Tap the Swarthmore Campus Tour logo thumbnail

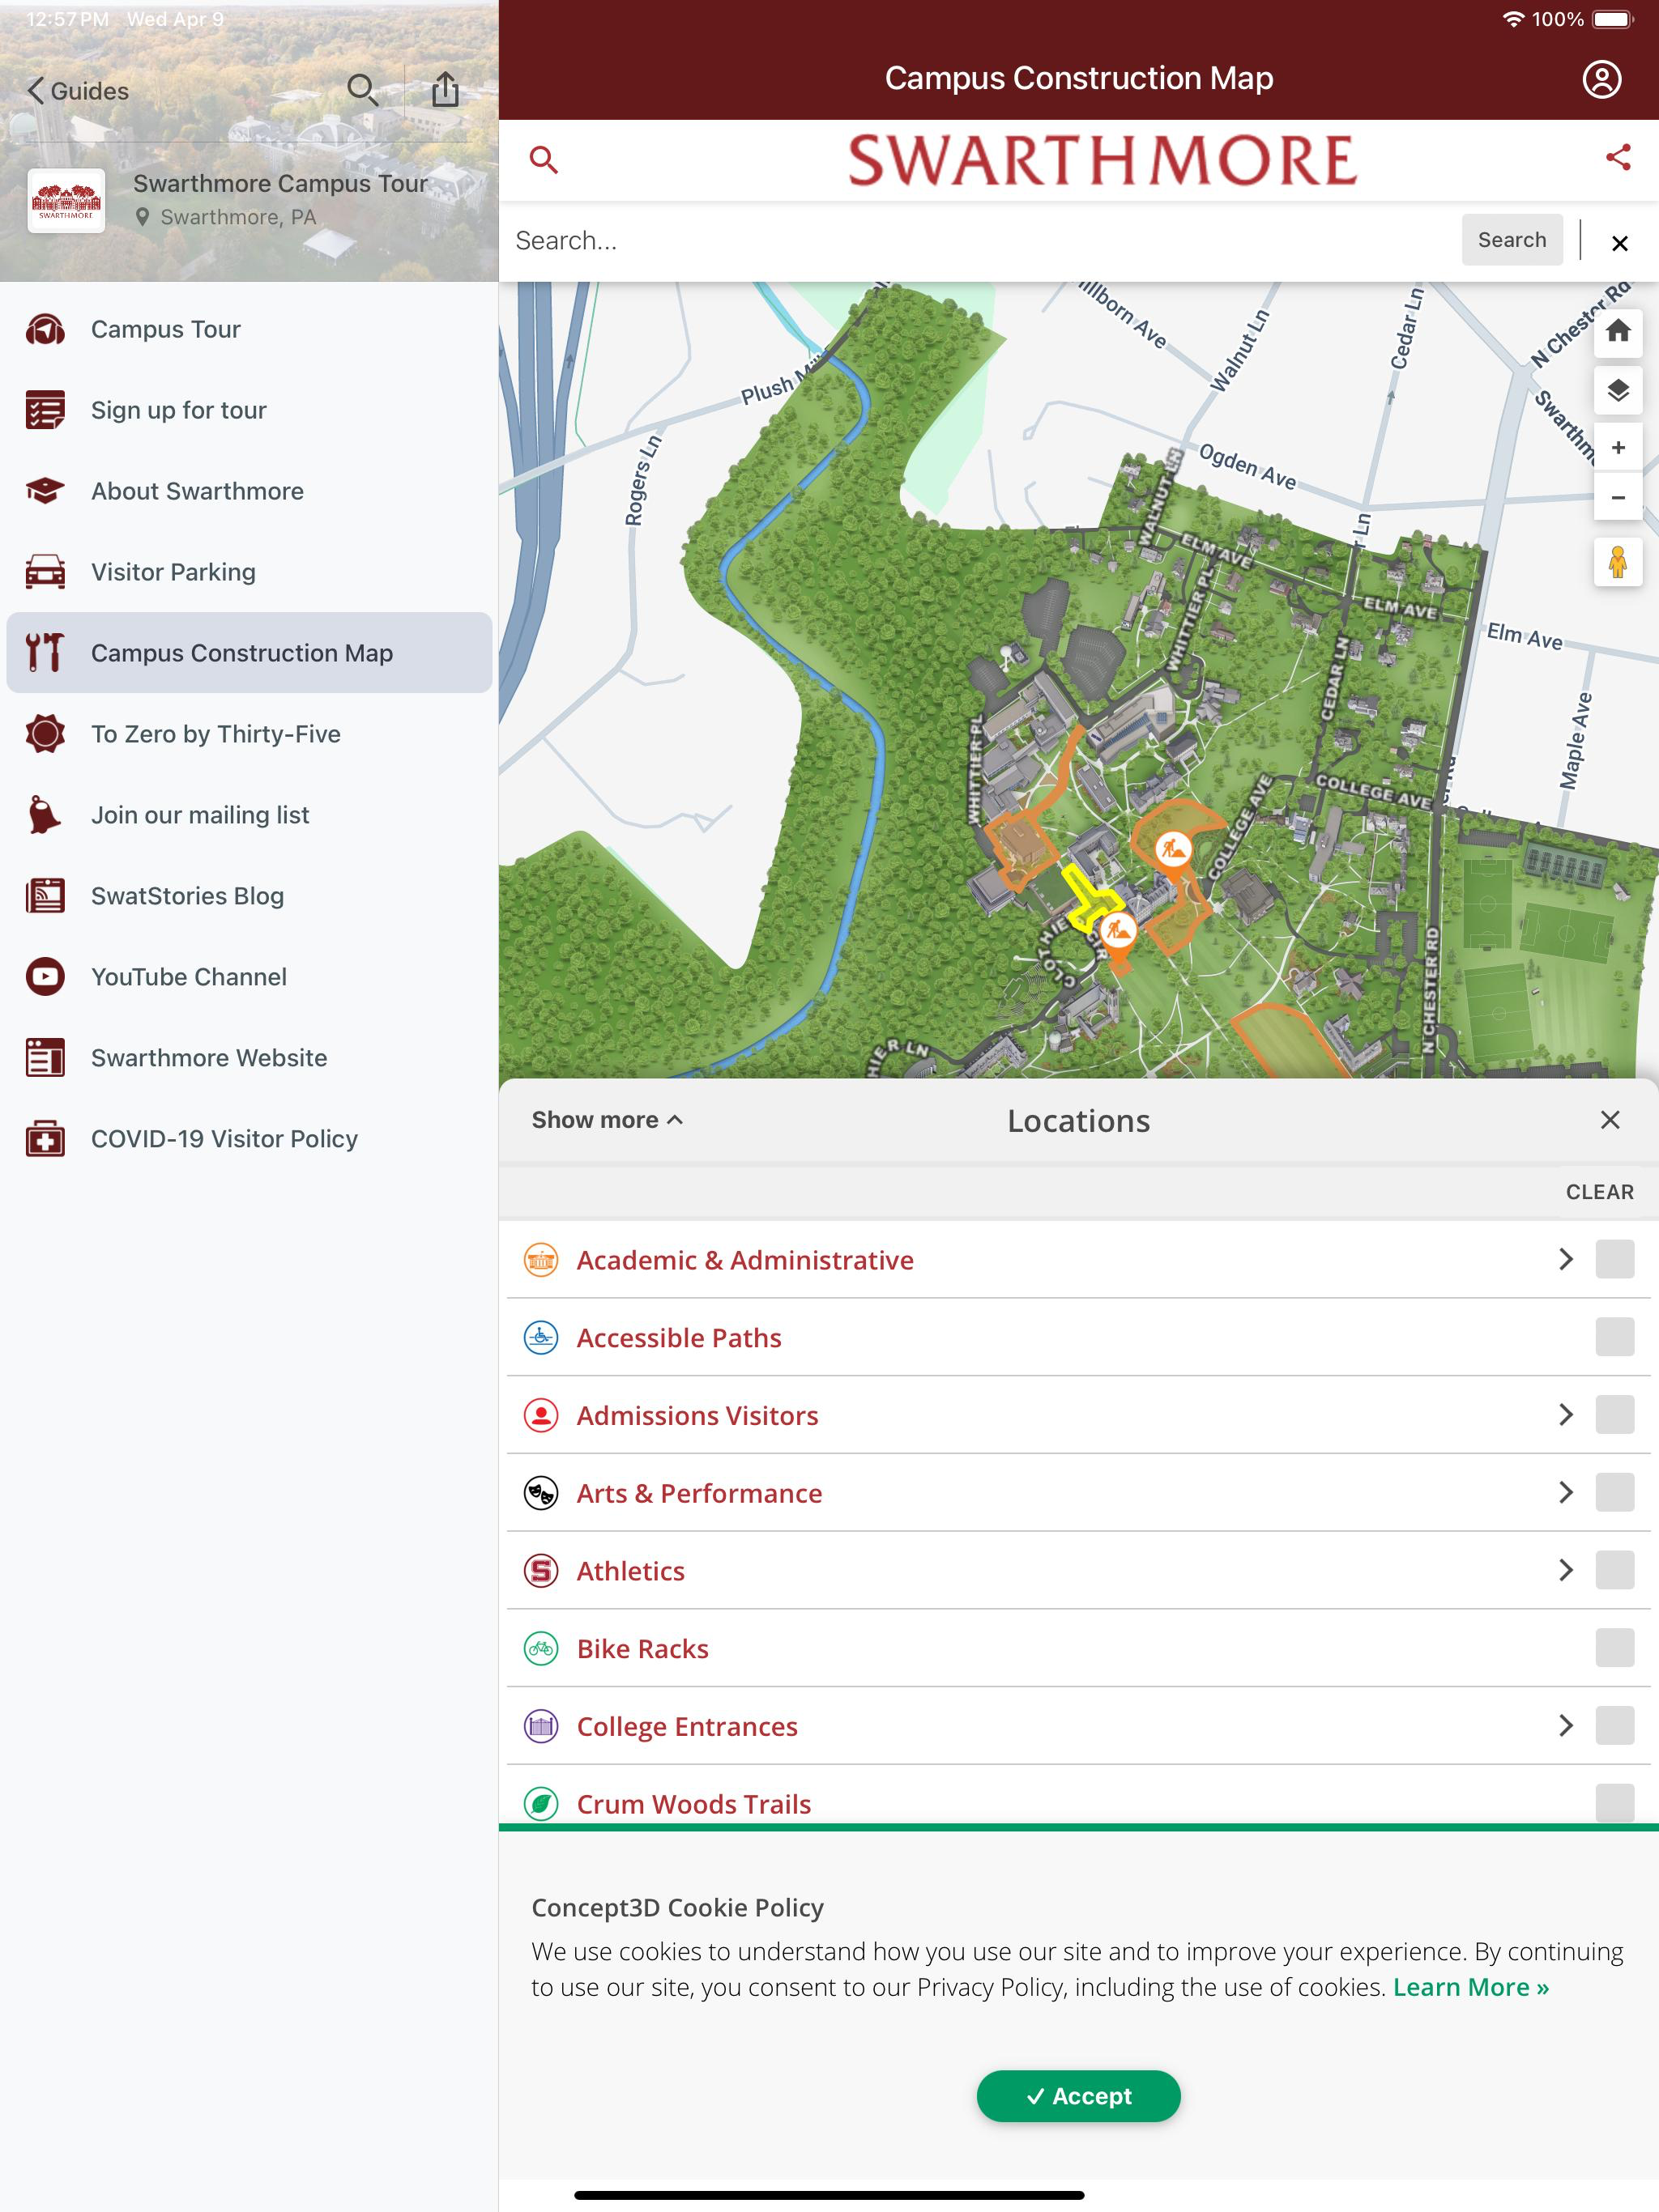(66, 200)
